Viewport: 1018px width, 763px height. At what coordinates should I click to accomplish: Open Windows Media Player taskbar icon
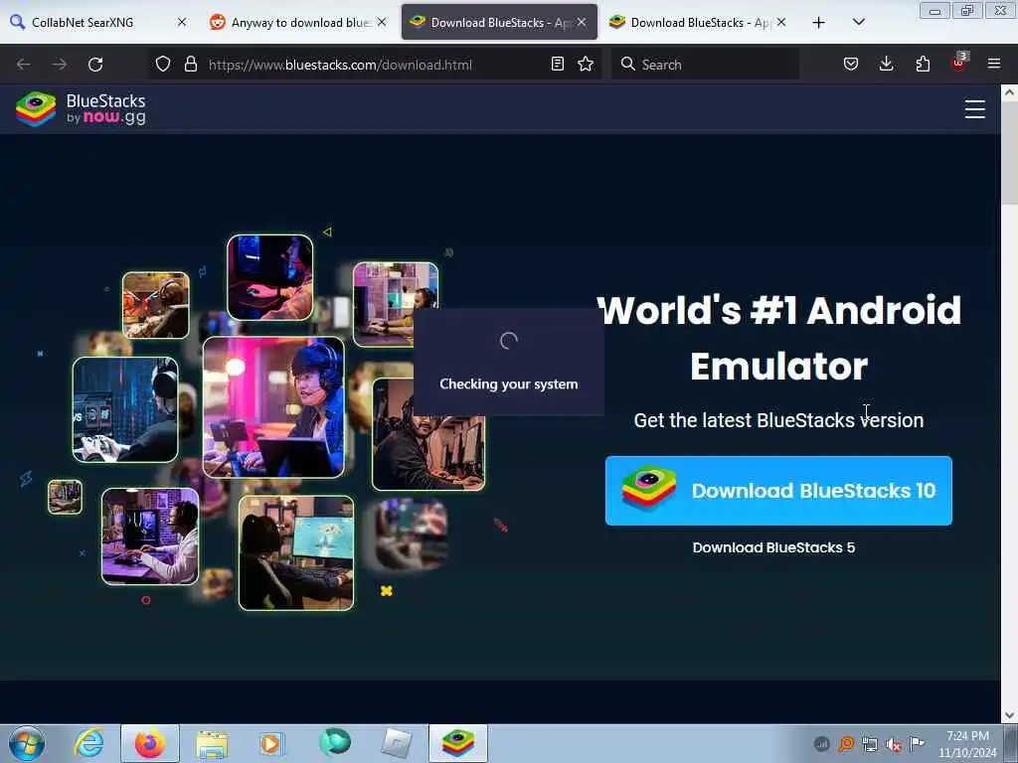(272, 743)
